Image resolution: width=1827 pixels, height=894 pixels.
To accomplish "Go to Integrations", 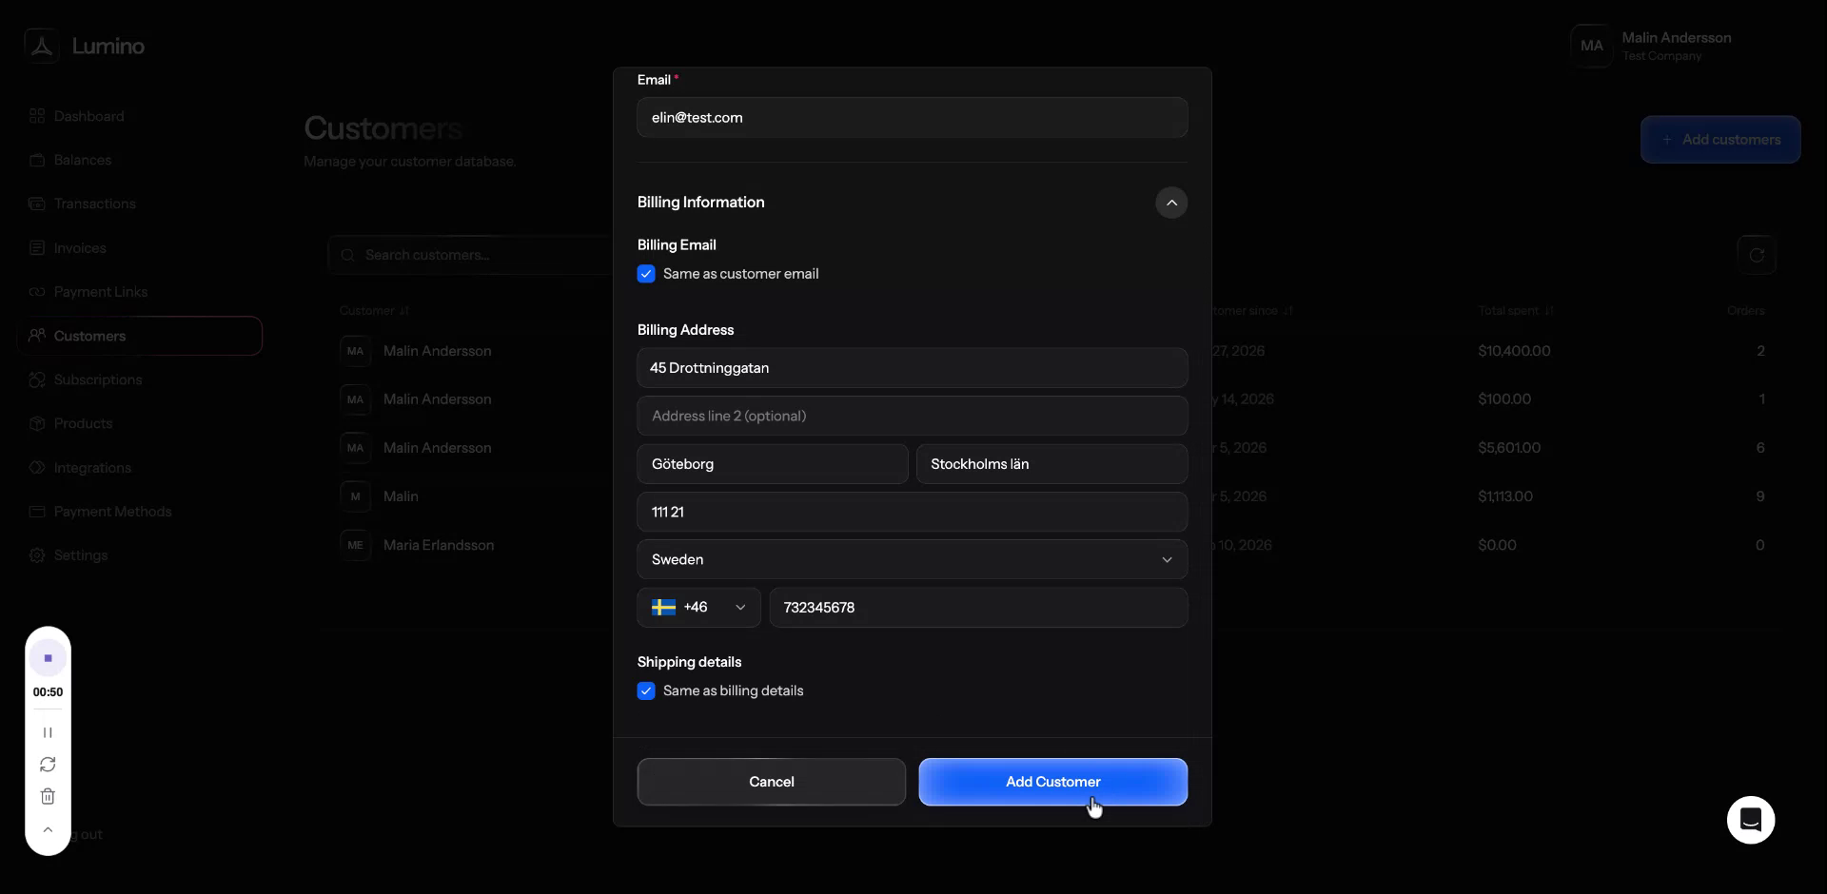I will (x=92, y=468).
